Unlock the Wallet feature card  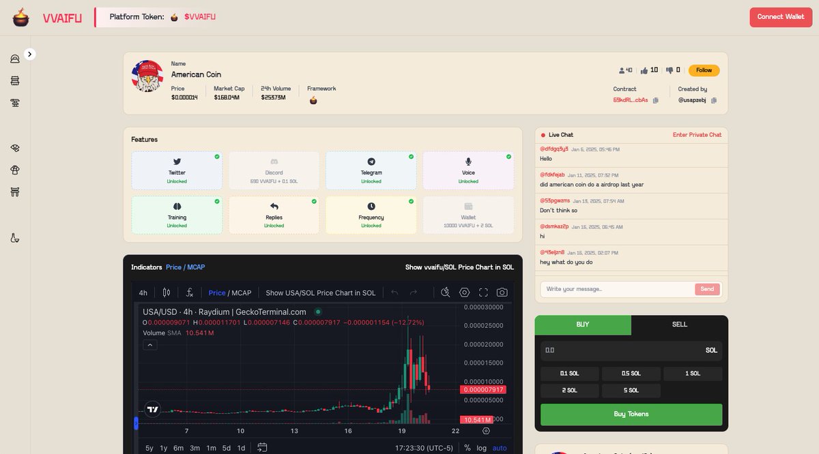point(468,215)
